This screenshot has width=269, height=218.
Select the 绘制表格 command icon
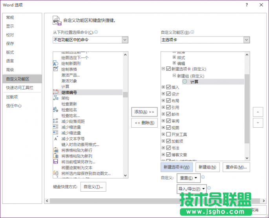point(55,69)
